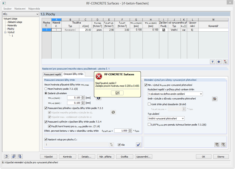Viewport: 235px width, 169px height.
Task: Click the Nár. příloha button
Action: [x=105, y=157]
